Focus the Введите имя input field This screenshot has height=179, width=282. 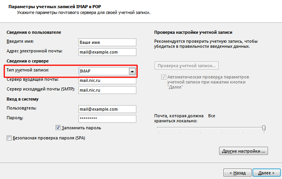107,42
